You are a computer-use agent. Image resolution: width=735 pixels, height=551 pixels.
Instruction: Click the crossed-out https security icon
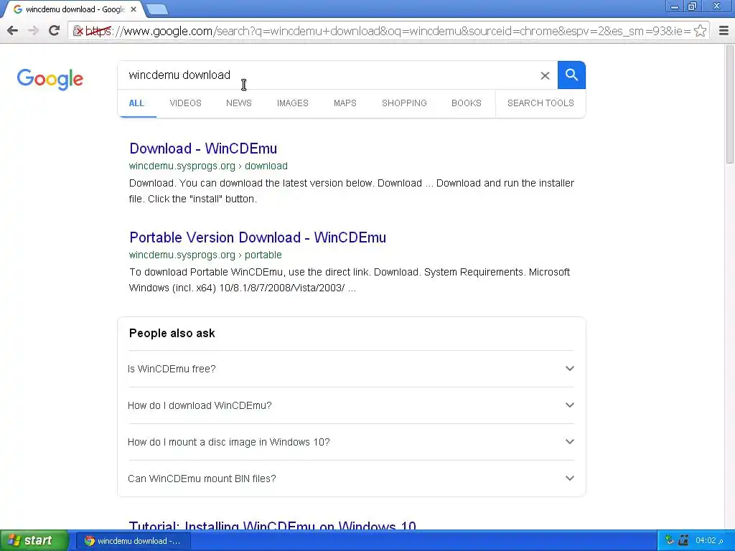[78, 31]
